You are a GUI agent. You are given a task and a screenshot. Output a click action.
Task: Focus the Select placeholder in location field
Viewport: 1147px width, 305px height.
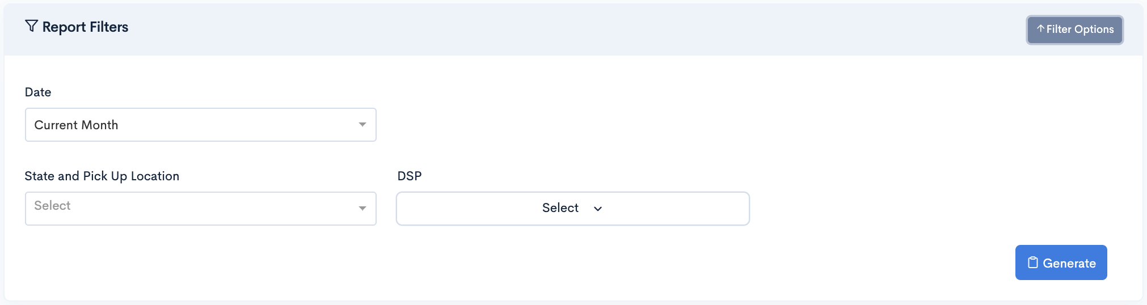[52, 205]
